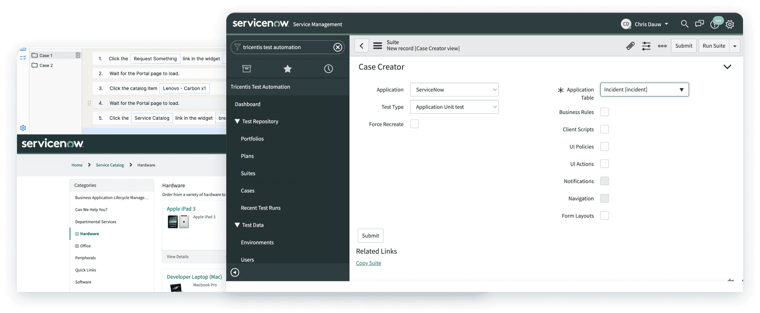Click Service Catalog breadcrumb link
760x313 pixels.
point(110,165)
